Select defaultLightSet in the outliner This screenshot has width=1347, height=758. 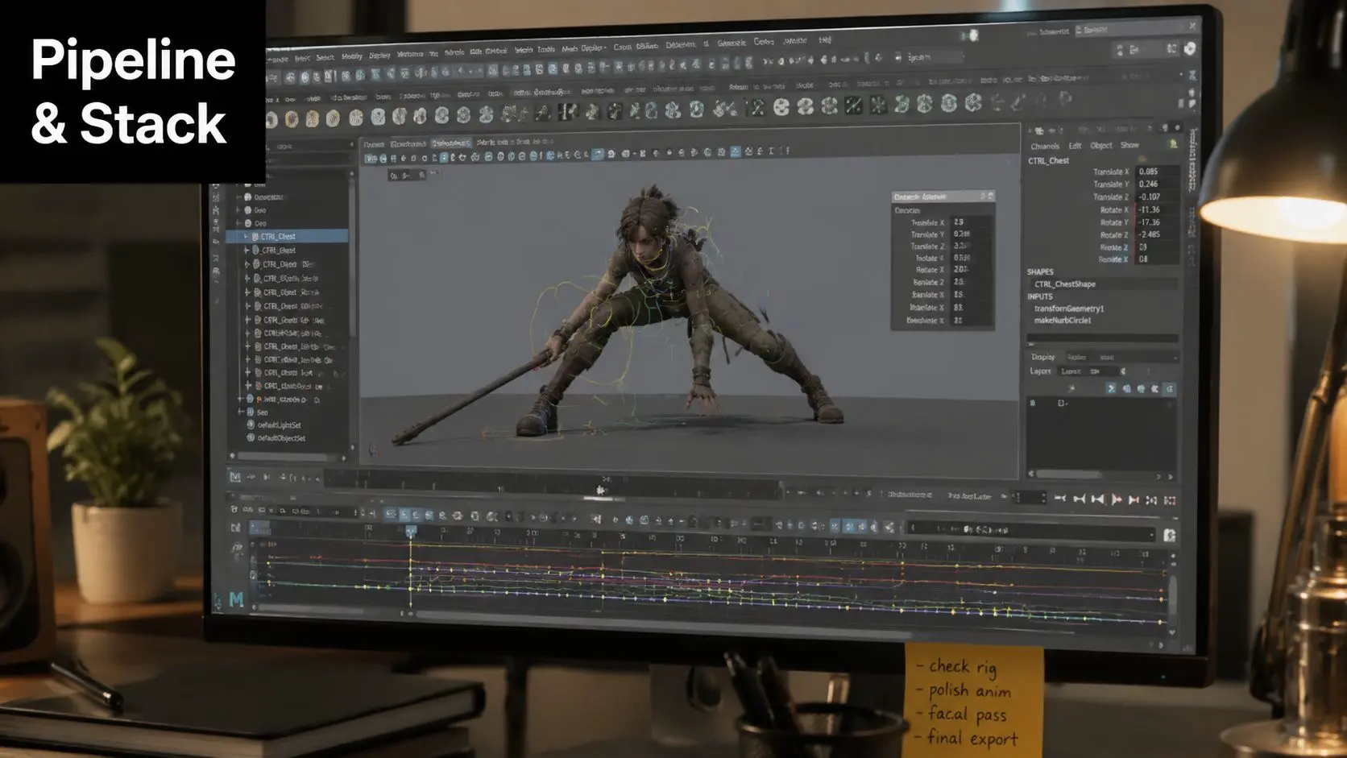pyautogui.click(x=279, y=425)
